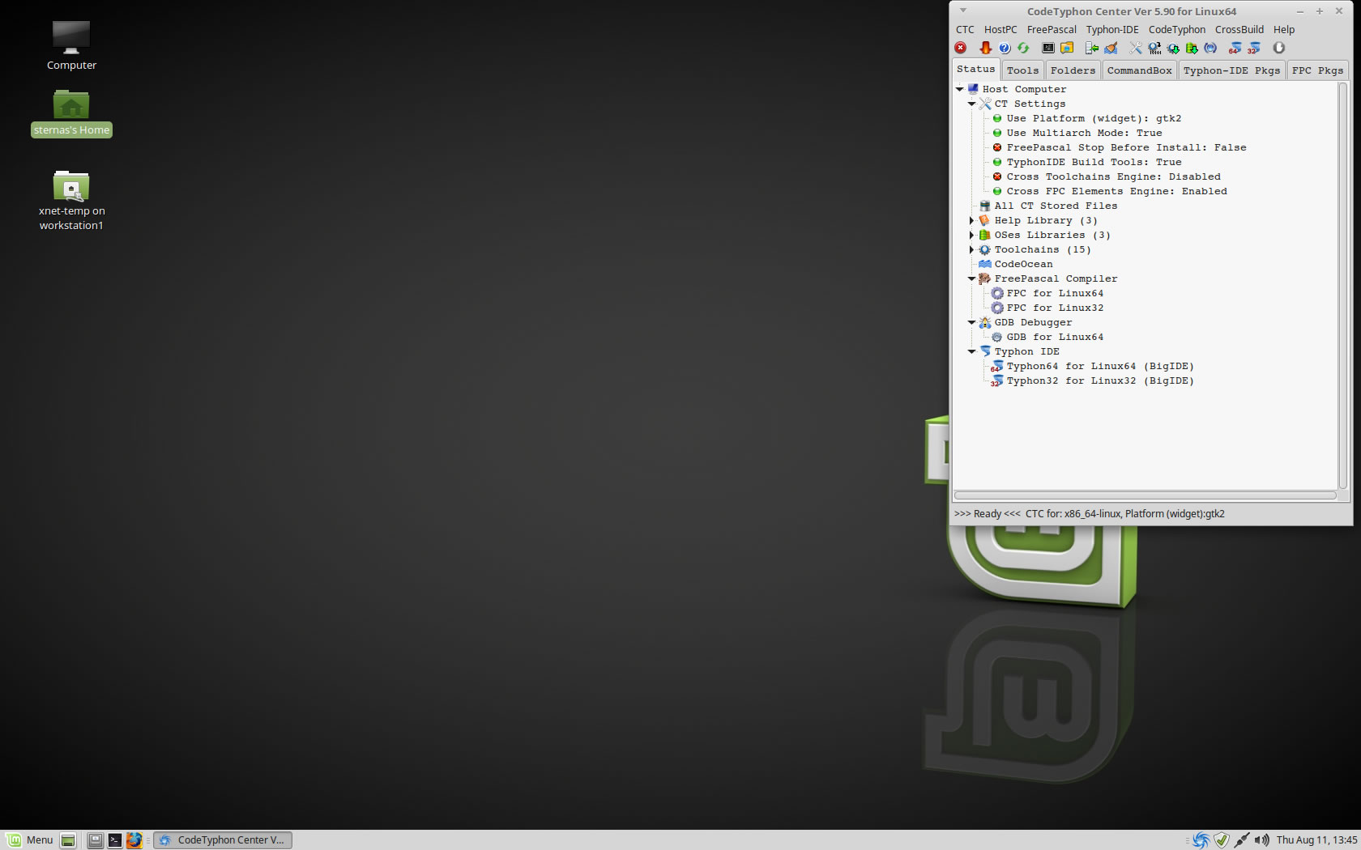
Task: Click the gear with green download arrow icon
Action: click(1173, 48)
